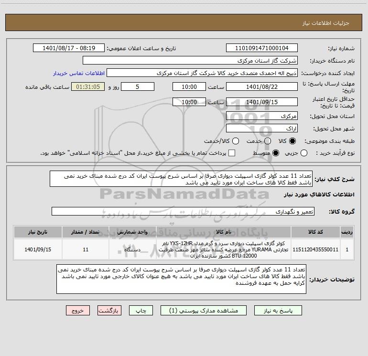Click the چاپ print button
The width and height of the screenshot is (368, 356).
tap(141, 311)
